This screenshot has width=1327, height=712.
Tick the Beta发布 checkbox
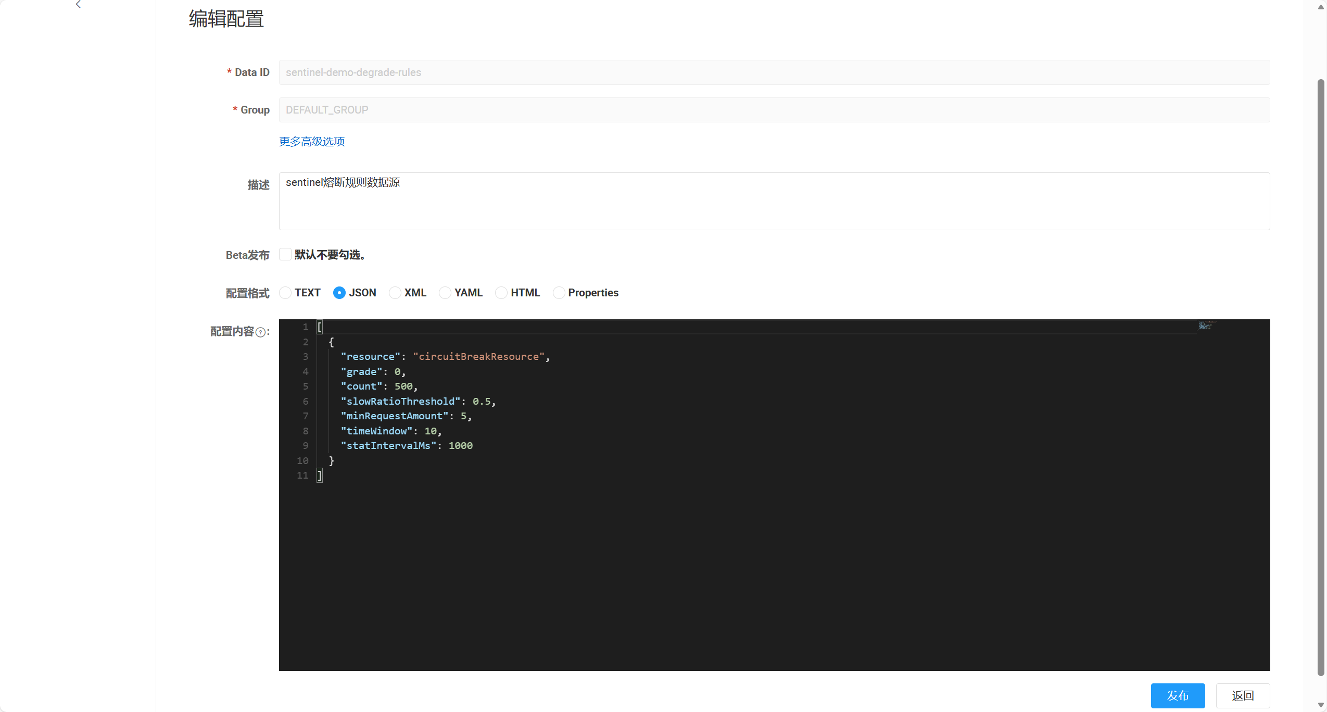pyautogui.click(x=285, y=255)
